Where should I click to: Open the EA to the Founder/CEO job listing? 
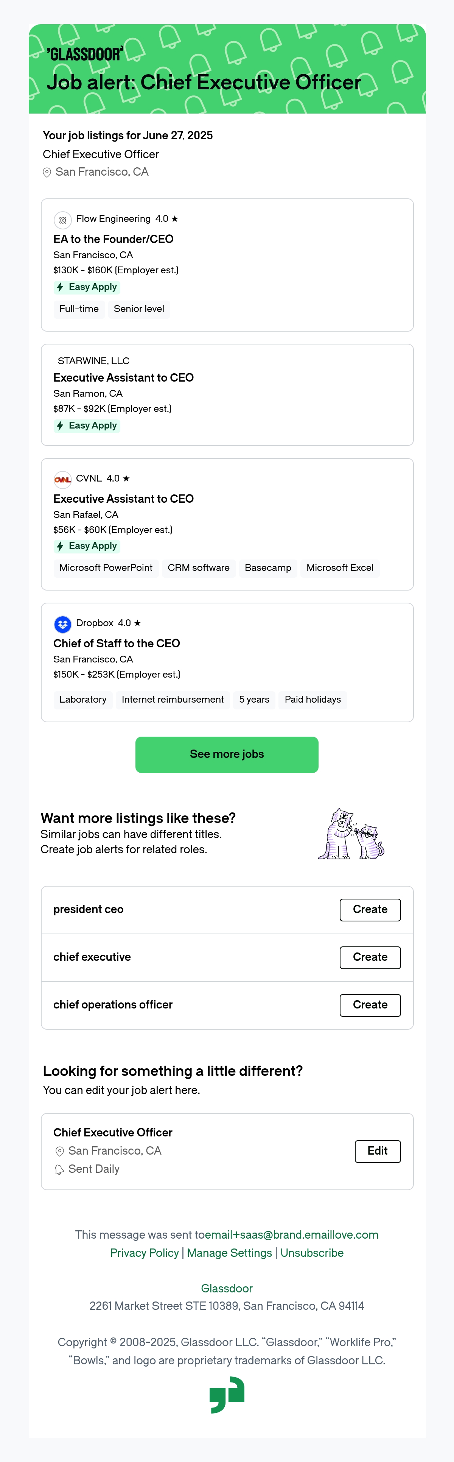point(113,239)
